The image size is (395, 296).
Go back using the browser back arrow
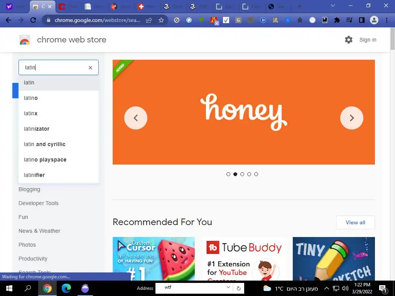tap(8, 20)
